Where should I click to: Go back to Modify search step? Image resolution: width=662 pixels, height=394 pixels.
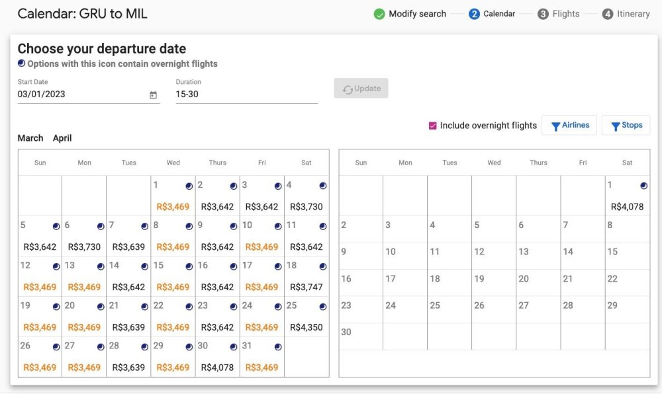click(417, 14)
